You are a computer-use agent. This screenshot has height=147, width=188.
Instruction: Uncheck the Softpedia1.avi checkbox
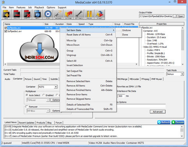tap(5, 31)
